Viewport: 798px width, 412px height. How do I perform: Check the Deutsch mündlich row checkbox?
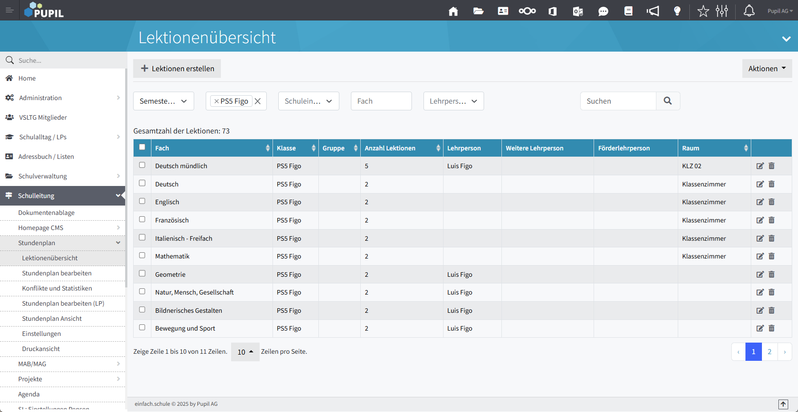point(142,165)
